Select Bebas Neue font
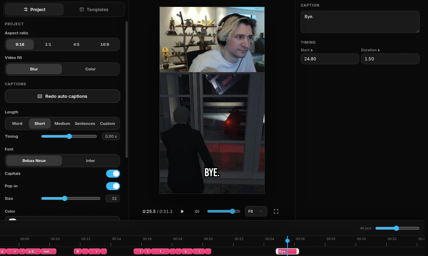428x256 pixels. [x=34, y=161]
